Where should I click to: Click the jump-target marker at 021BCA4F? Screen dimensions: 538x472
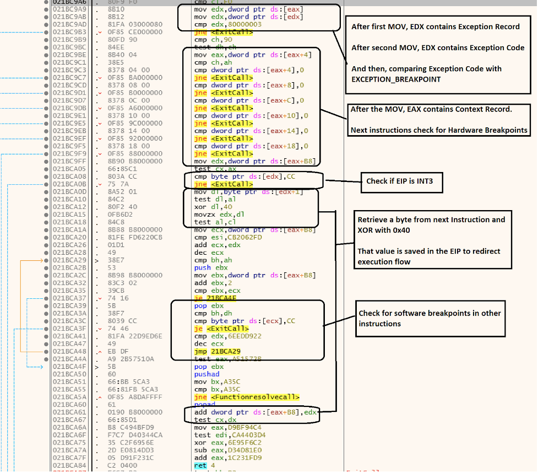coord(97,367)
